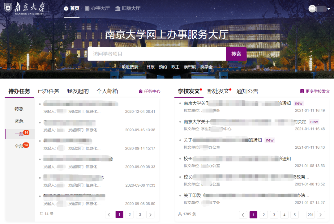
Task: Jump to last page 201 of documents
Action: [x=310, y=215]
